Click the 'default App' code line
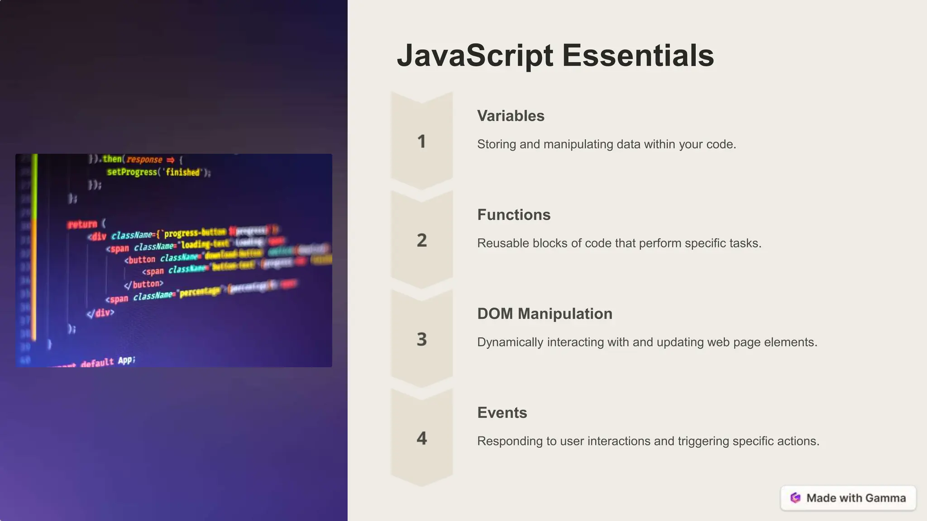The width and height of the screenshot is (927, 521). tap(108, 362)
